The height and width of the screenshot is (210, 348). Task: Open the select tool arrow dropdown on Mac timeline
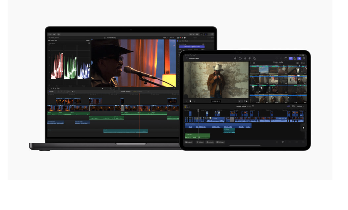click(x=73, y=91)
